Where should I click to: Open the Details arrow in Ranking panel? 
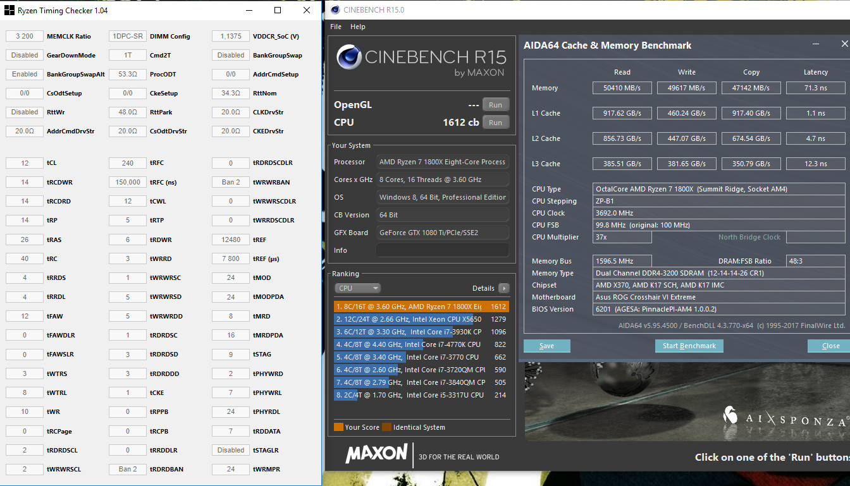pos(504,288)
